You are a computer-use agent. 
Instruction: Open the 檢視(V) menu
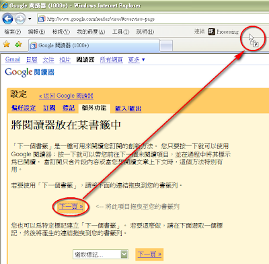pyautogui.click(x=61, y=32)
